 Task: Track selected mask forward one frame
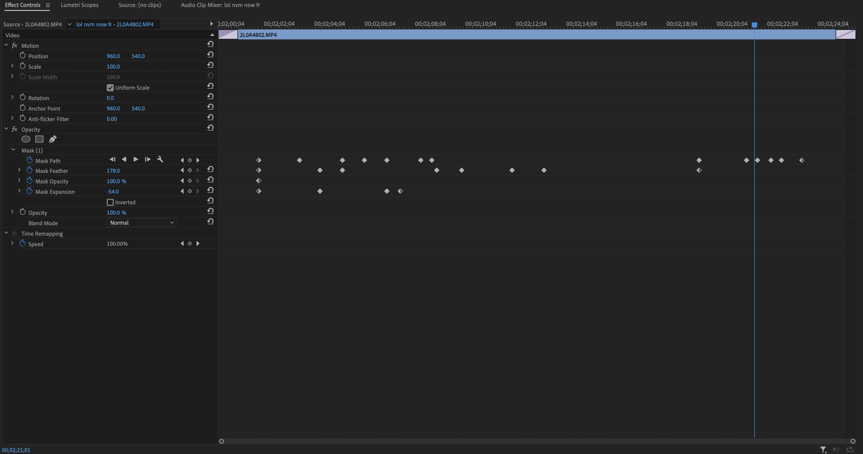tap(147, 159)
